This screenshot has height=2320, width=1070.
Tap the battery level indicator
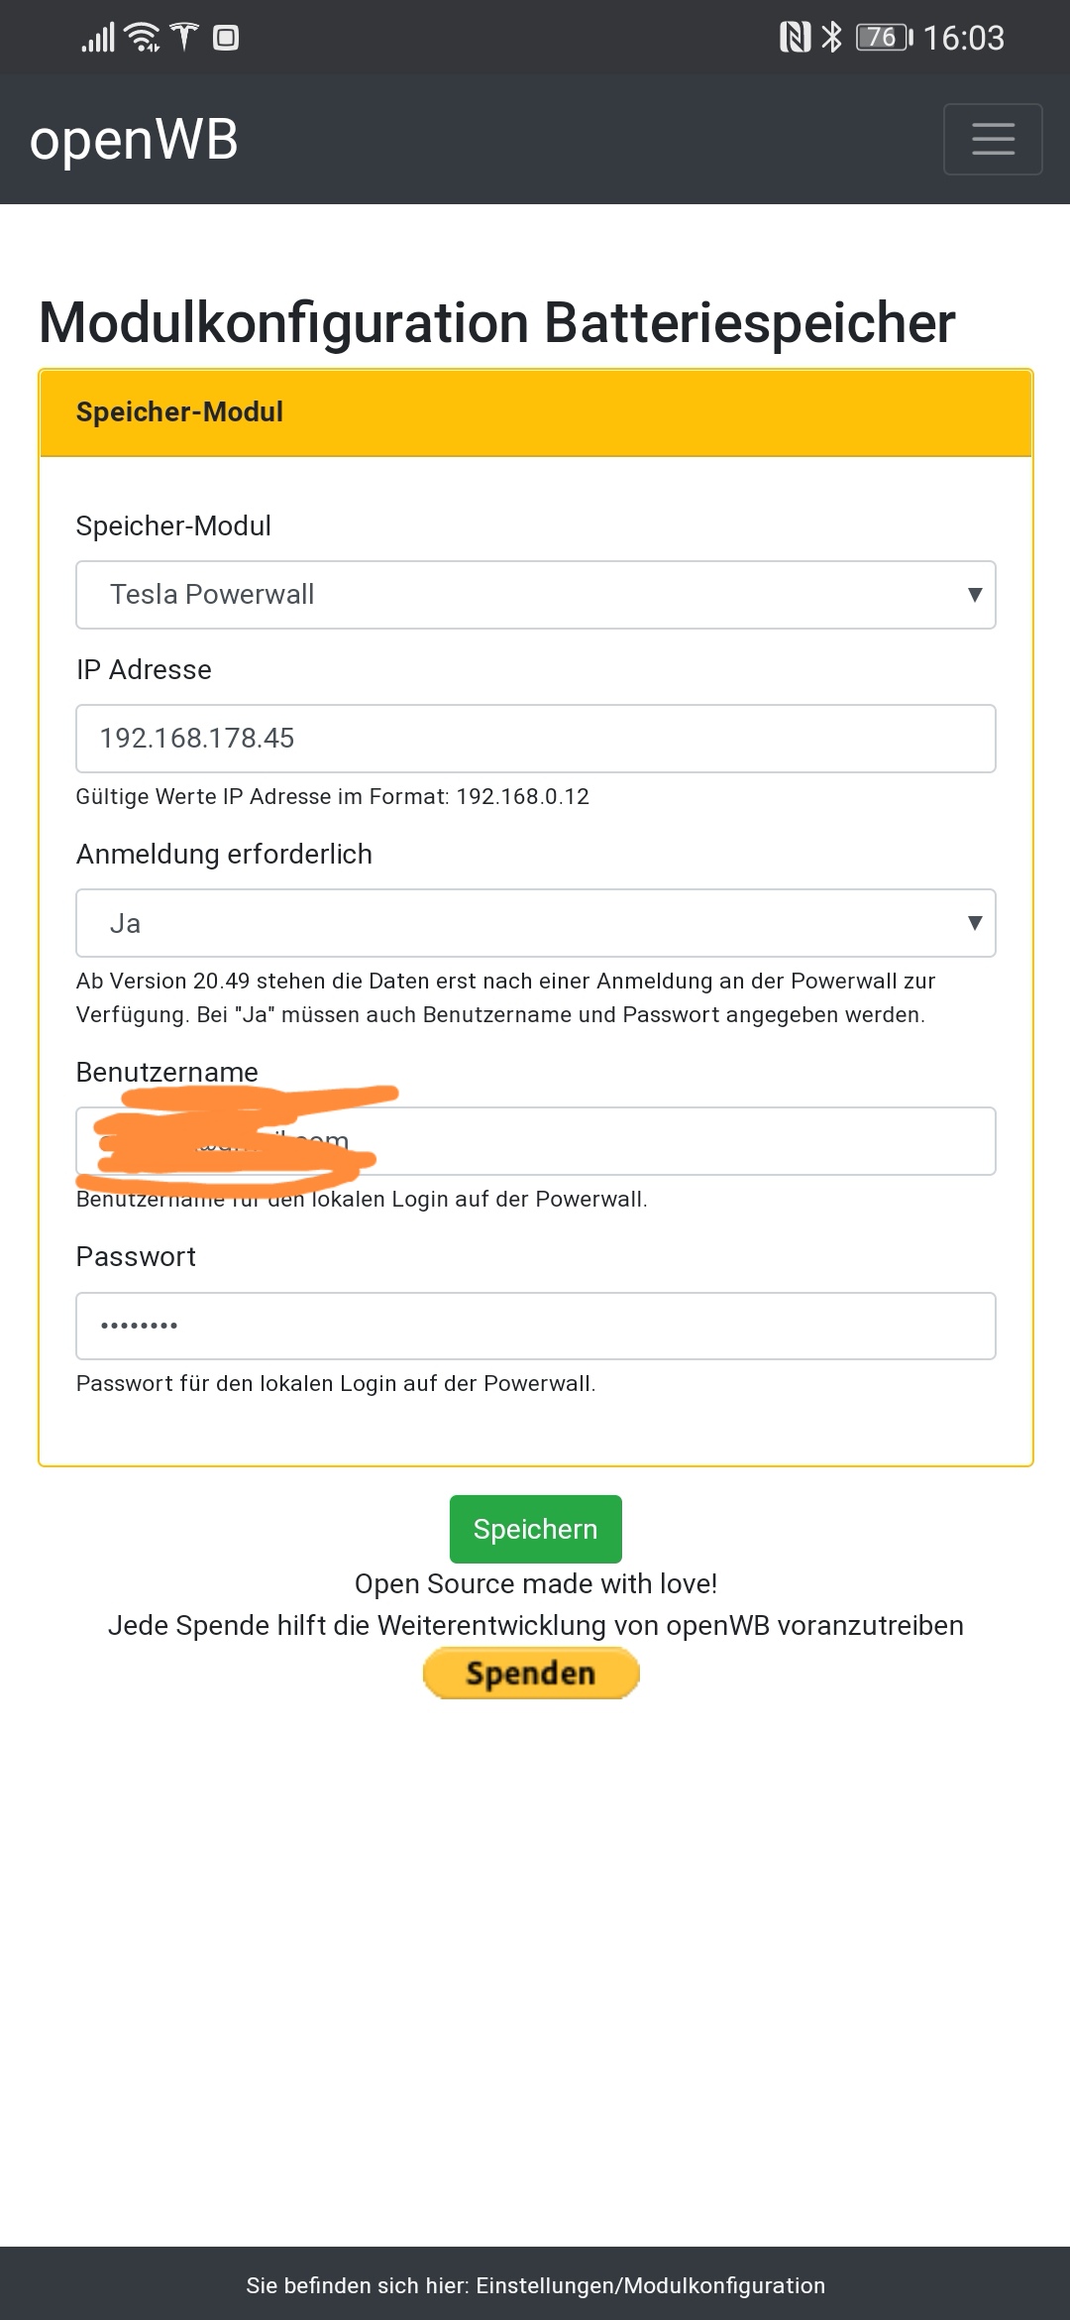[x=884, y=38]
